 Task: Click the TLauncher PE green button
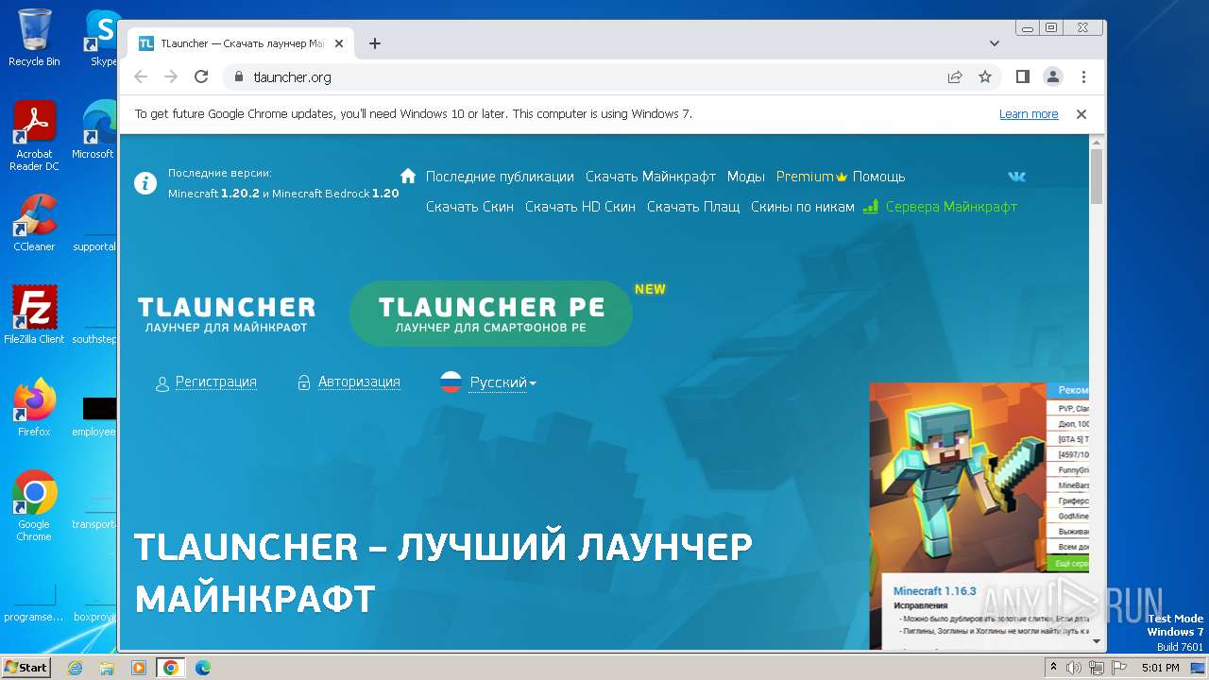(x=491, y=314)
